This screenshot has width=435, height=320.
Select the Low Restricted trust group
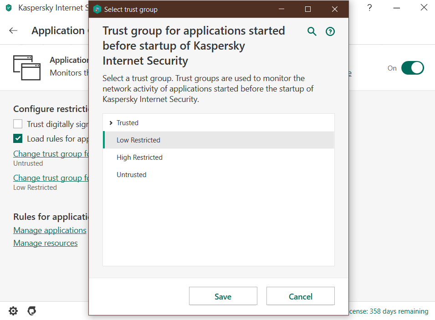click(x=138, y=140)
